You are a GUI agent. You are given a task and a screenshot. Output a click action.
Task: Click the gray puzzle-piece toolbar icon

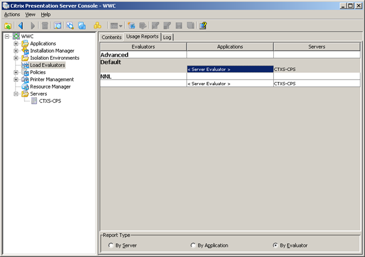pyautogui.click(x=143, y=26)
